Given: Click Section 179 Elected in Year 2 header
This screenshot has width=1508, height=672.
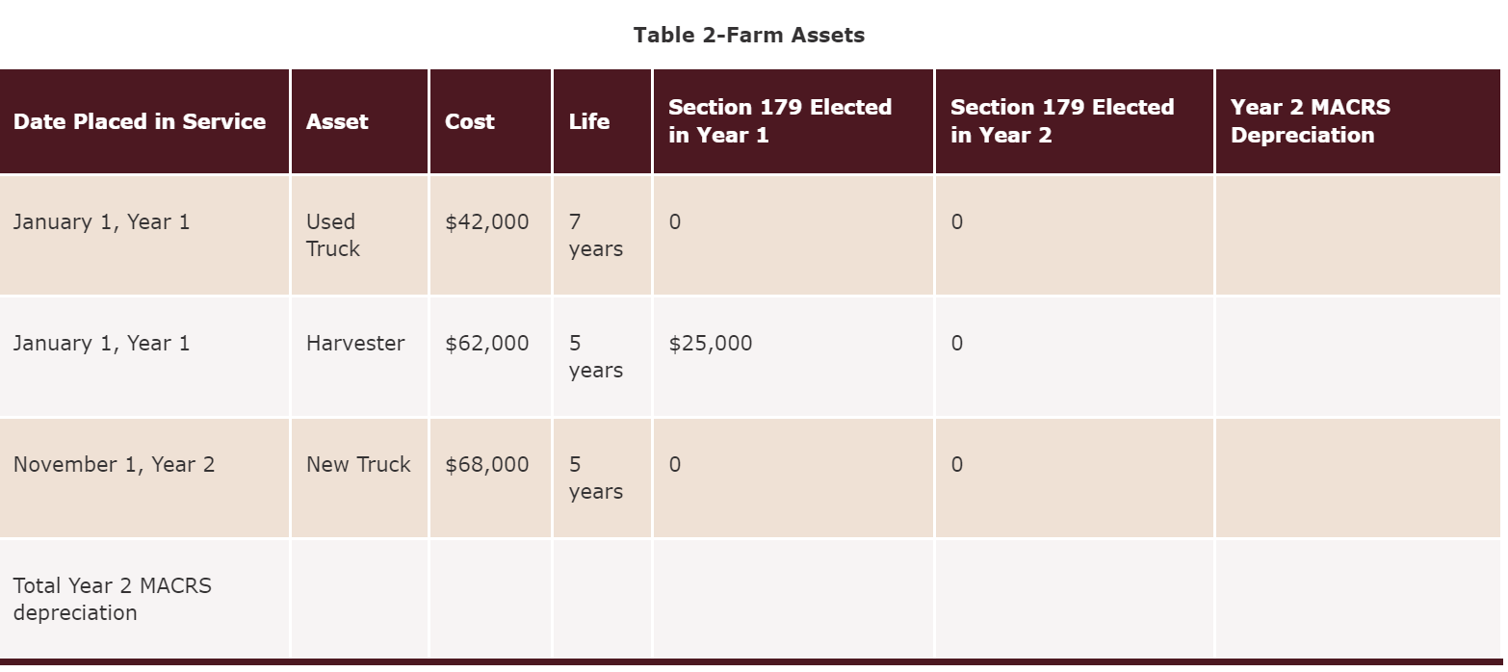Looking at the screenshot, I should coord(1062,121).
